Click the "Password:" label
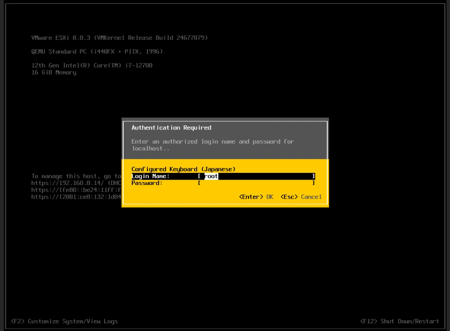 click(x=147, y=183)
